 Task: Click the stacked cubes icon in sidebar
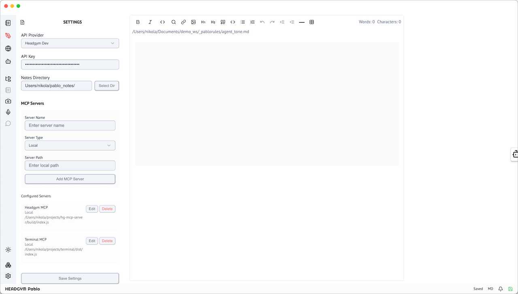(8, 265)
